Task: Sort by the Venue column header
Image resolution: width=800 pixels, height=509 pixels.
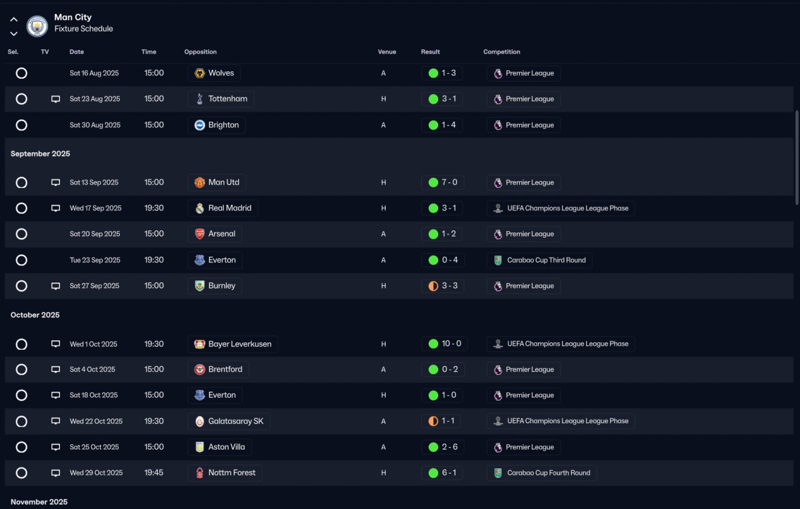Action: tap(387, 52)
